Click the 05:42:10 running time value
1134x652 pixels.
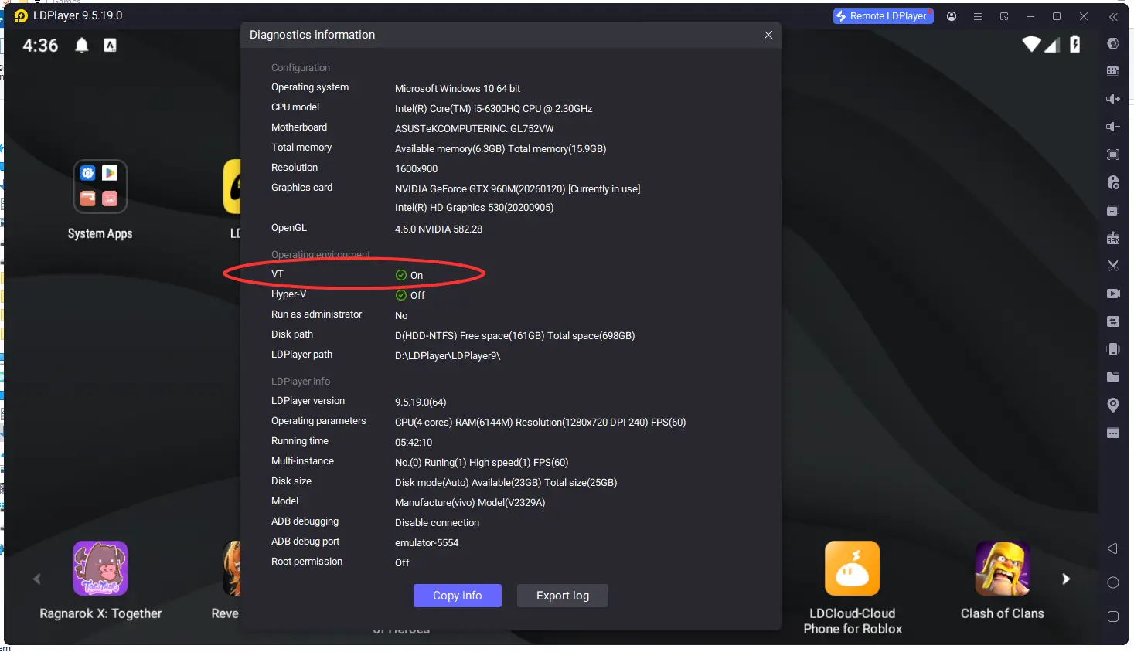(414, 443)
